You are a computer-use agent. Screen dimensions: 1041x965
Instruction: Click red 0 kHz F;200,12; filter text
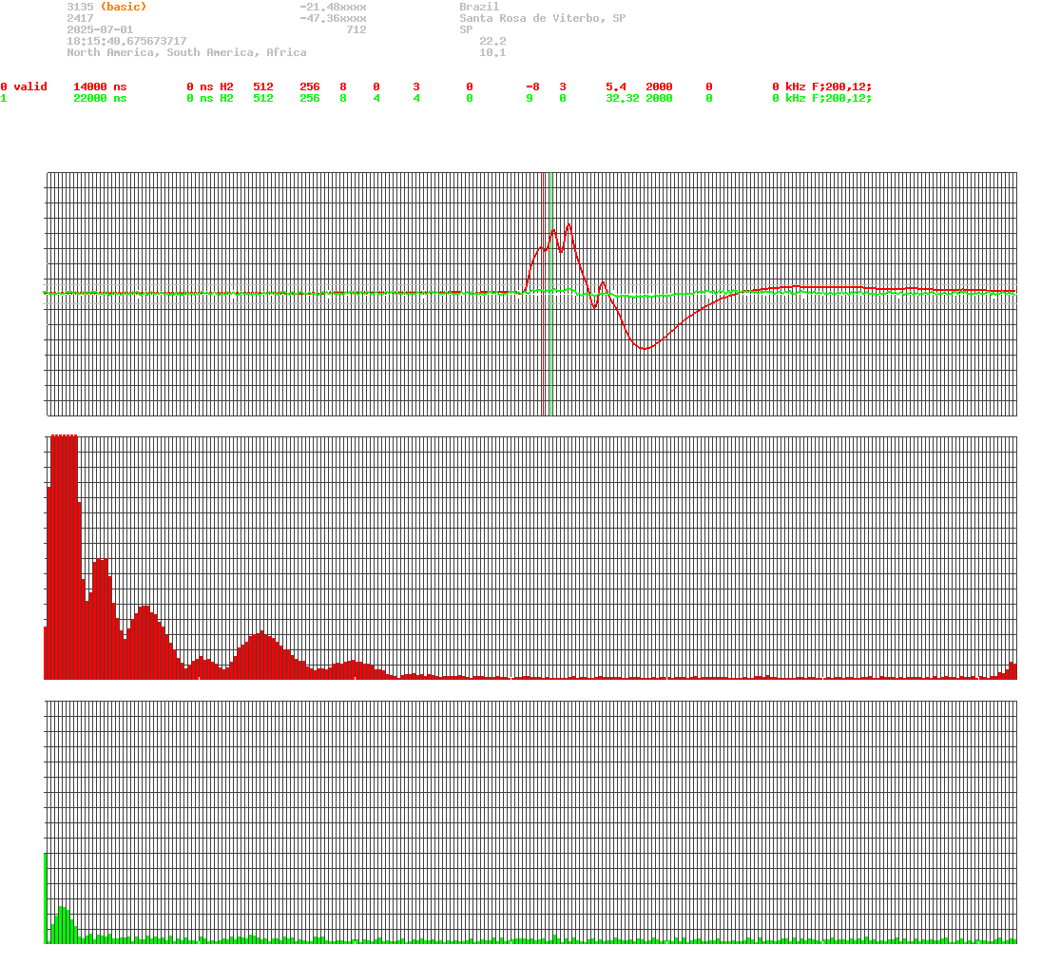tap(822, 87)
